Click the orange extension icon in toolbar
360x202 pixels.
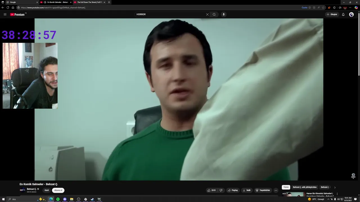pyautogui.click(x=329, y=8)
